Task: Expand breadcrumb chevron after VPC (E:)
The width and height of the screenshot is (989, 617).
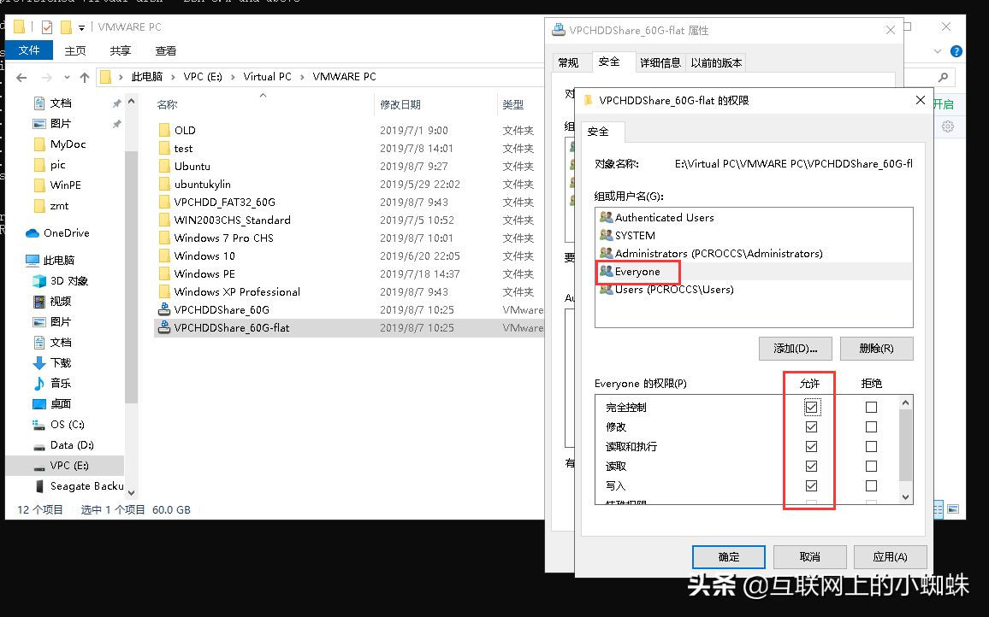Action: pos(233,77)
